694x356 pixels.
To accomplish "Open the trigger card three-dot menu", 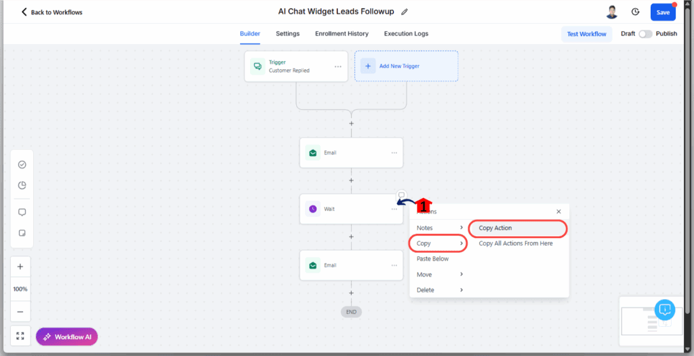I will click(338, 66).
